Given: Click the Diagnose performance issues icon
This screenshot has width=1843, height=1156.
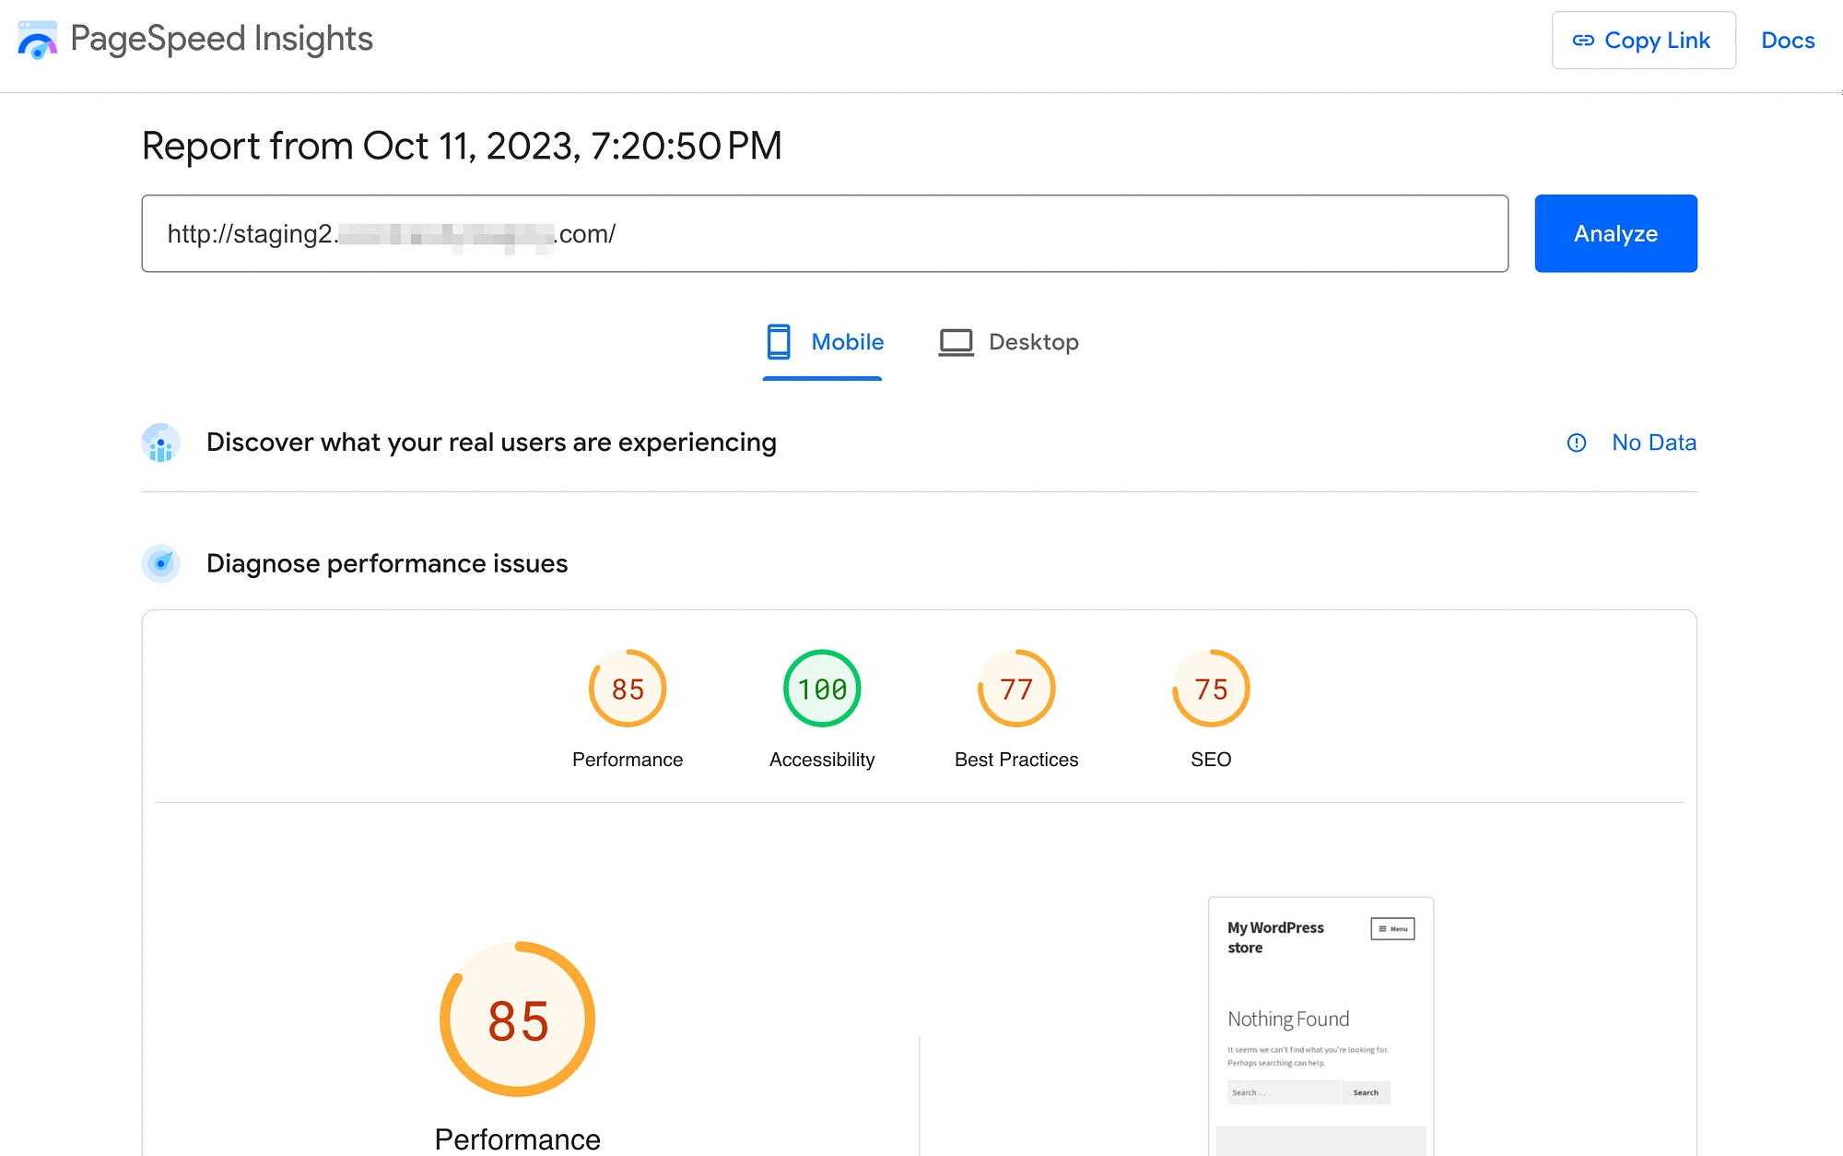Looking at the screenshot, I should pyautogui.click(x=158, y=563).
